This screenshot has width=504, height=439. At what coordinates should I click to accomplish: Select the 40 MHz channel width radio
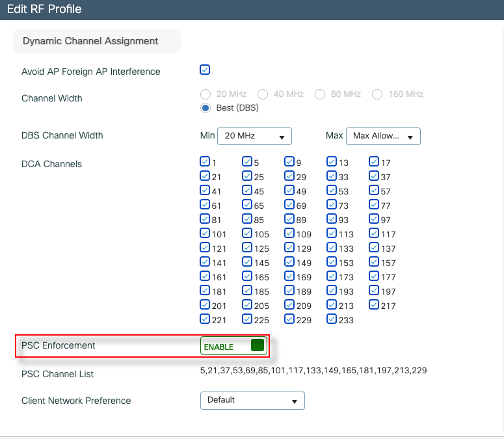pos(263,94)
